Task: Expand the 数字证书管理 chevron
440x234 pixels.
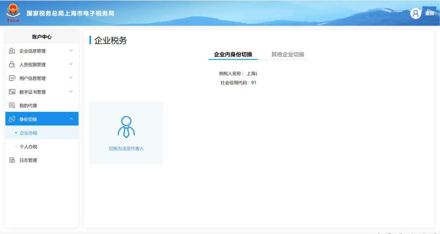Action: (x=71, y=92)
